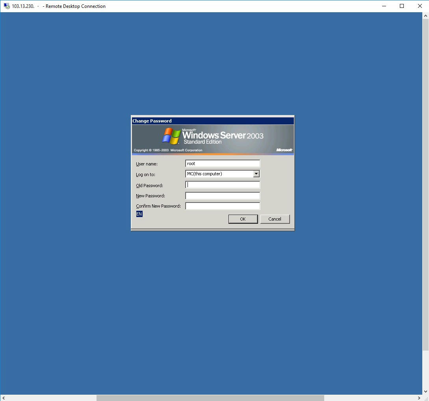This screenshot has height=401, width=429.
Task: Click the 'Log on to:' label
Action: (x=145, y=175)
